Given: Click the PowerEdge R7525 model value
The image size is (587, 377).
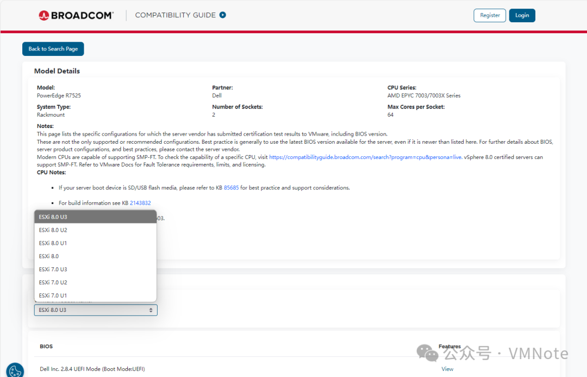Looking at the screenshot, I should [x=59, y=95].
